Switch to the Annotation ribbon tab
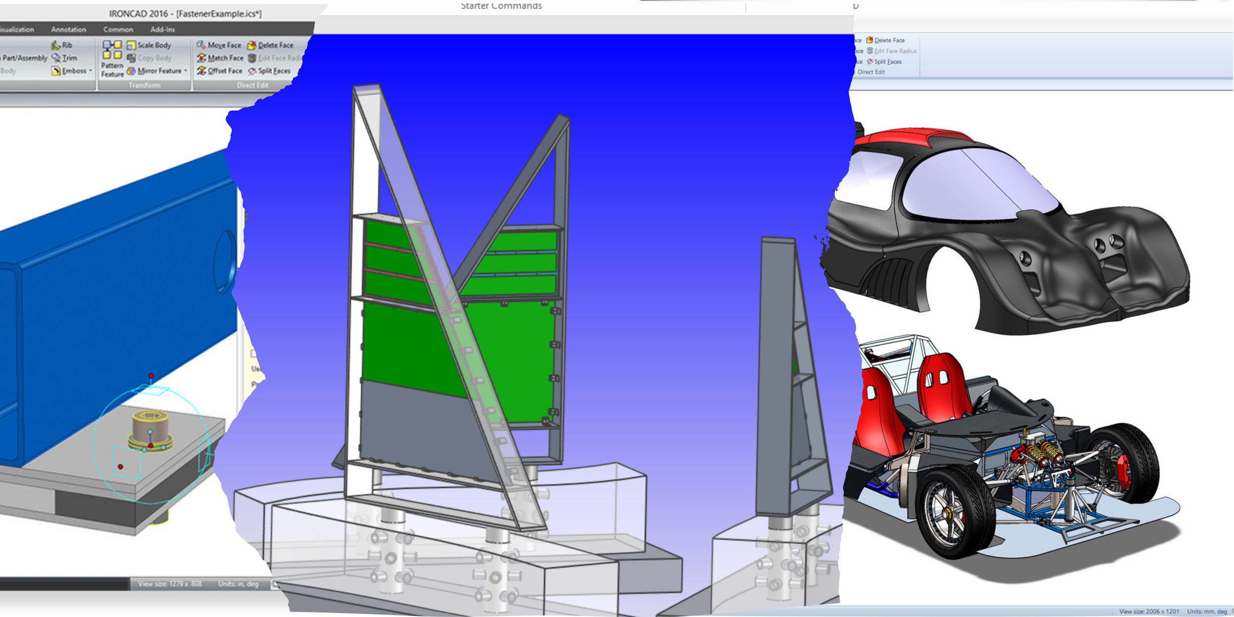This screenshot has width=1234, height=617. point(69,30)
